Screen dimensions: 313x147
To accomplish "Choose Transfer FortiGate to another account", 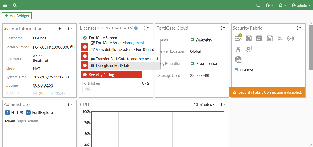I will click(x=124, y=59).
